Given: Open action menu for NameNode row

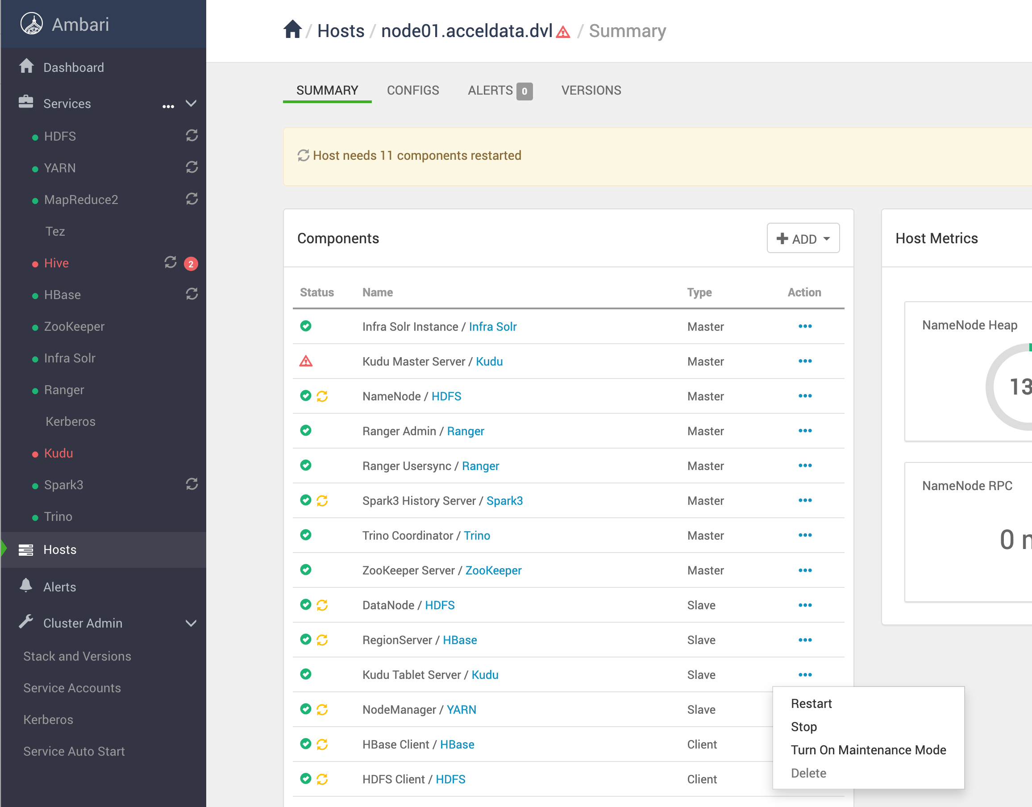Looking at the screenshot, I should tap(805, 396).
